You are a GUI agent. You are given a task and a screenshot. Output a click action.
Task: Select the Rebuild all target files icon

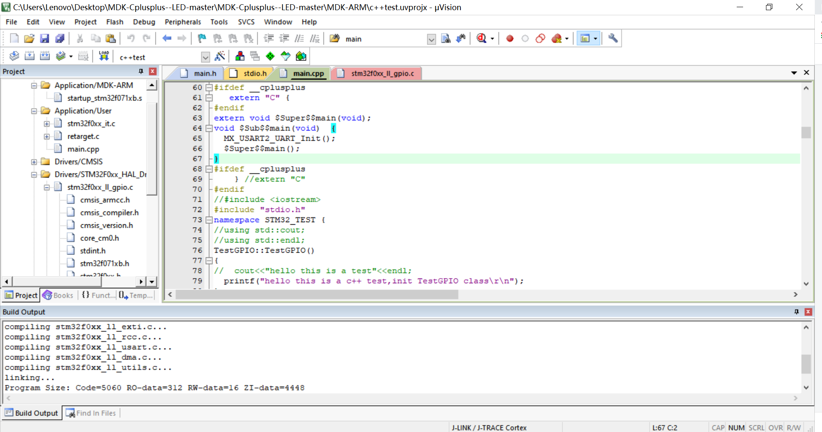pos(45,56)
